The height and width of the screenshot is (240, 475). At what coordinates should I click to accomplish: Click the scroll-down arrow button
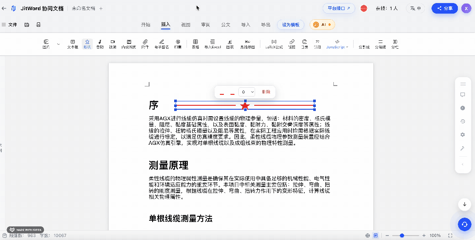(464, 204)
